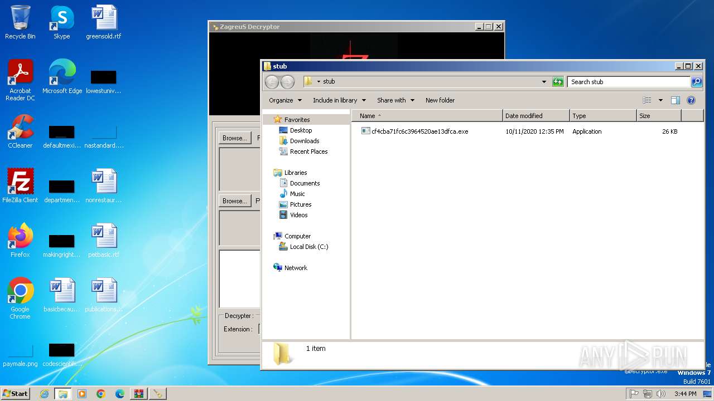Click second Browse button in ZagreuS Decryptor
This screenshot has height=401, width=714.
(234, 201)
